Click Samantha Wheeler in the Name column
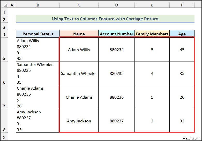Viewport: 202px width, 141px height. coord(79,73)
